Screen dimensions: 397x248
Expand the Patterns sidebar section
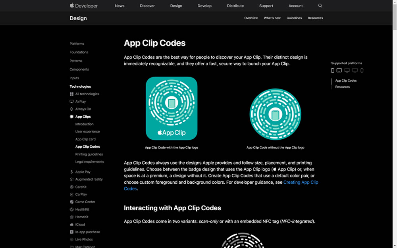point(76,61)
